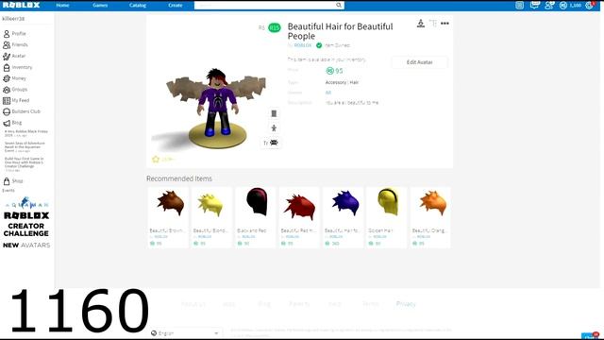Open the friends icon in header
The image size is (604, 340).
pyautogui.click(x=549, y=5)
